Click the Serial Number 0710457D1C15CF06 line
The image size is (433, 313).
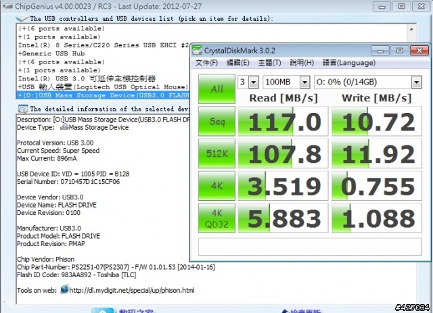coord(68,182)
